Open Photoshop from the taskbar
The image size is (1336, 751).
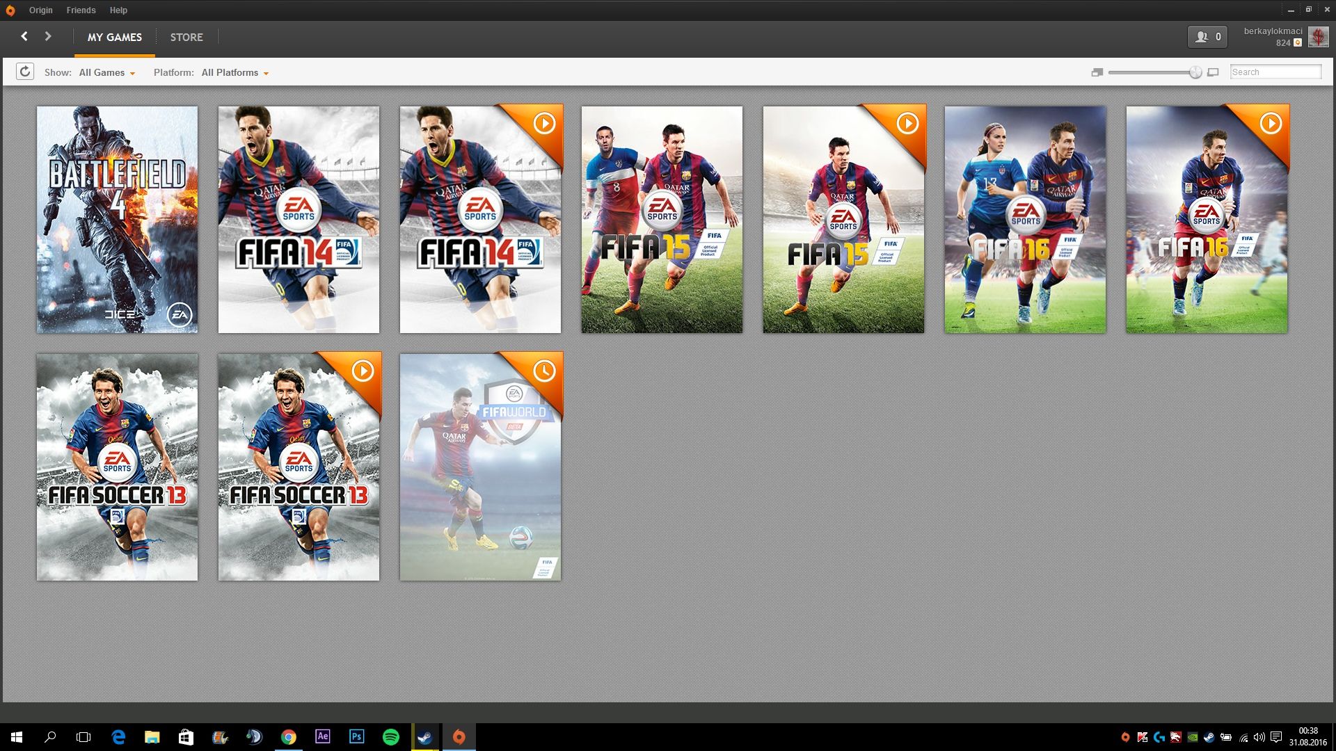[x=357, y=737]
